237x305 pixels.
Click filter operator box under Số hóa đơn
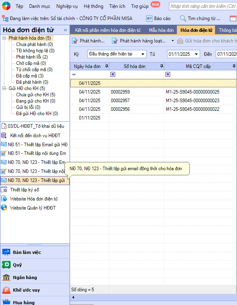113,74
